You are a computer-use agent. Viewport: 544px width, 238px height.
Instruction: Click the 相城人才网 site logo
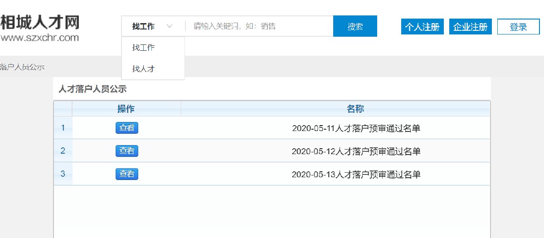click(x=40, y=27)
